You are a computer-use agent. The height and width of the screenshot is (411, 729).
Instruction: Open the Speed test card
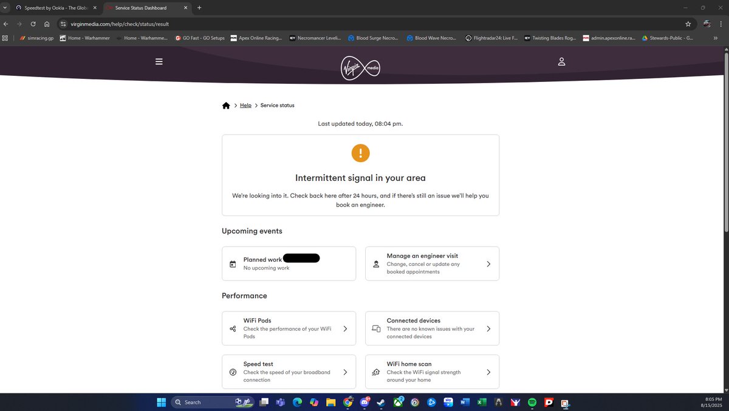coord(289,372)
